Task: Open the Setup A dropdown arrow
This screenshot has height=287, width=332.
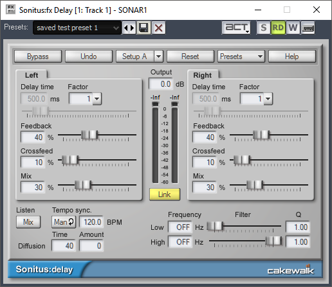Action: click(158, 57)
